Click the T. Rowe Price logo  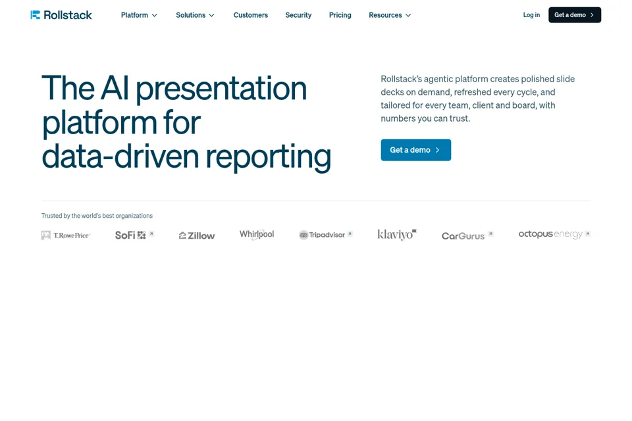[66, 235]
